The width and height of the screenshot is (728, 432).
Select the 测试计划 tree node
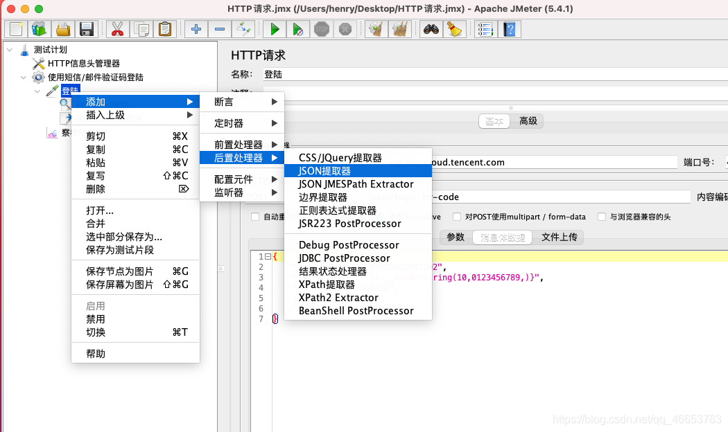point(50,50)
